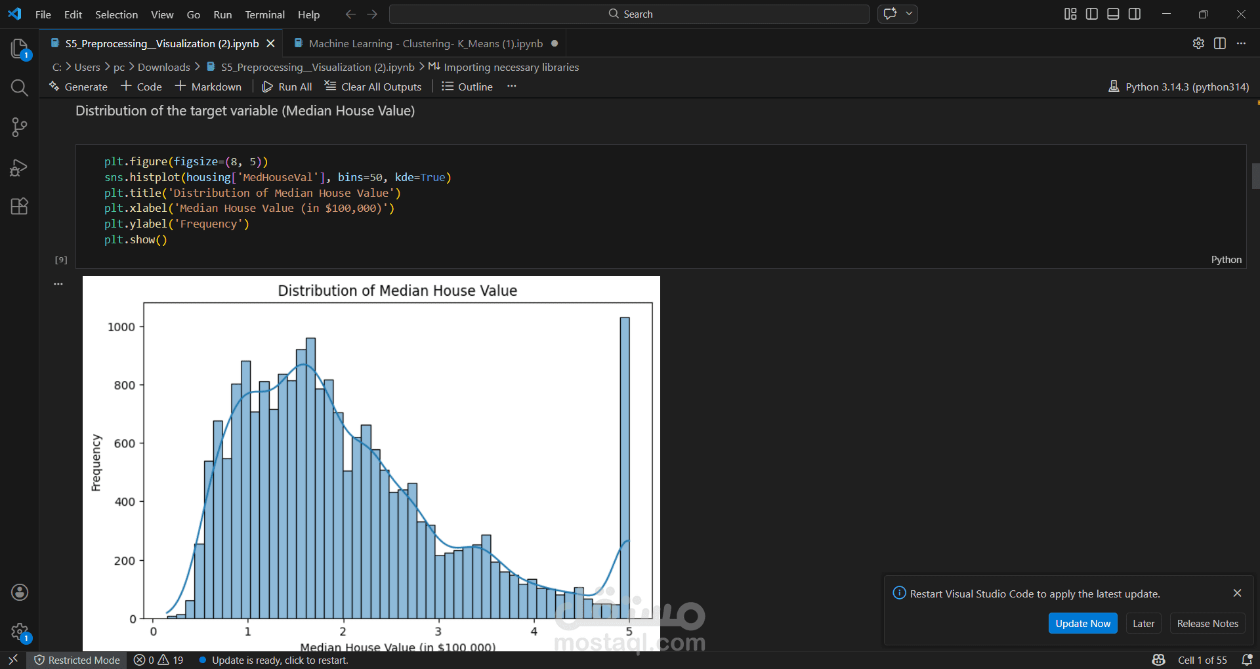
Task: Split the notebook editor to the right
Action: 1220,43
